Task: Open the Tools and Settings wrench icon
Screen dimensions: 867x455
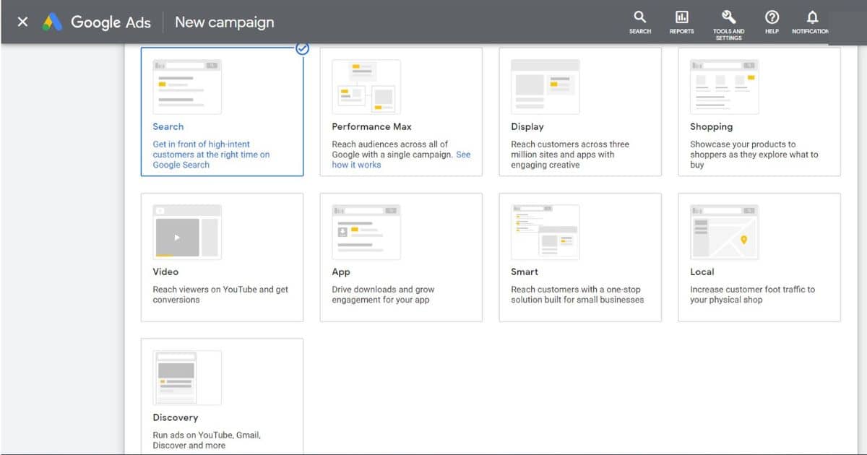Action: click(x=728, y=17)
